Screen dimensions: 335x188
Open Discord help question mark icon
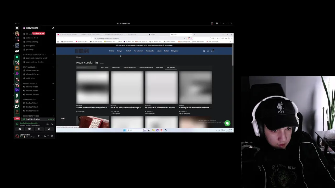click(x=217, y=23)
